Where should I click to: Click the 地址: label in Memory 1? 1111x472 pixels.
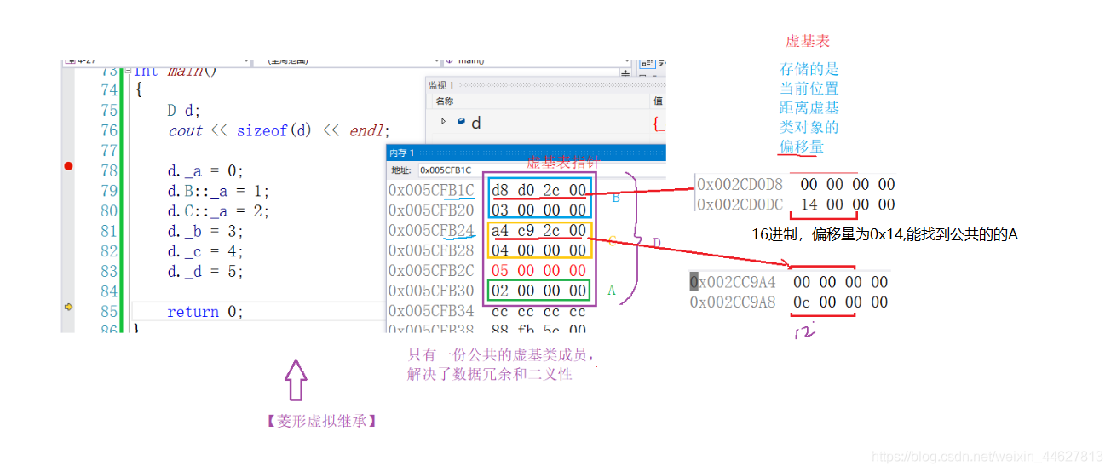401,170
